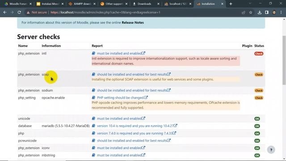Click the Not secure warning icon

tap(28, 13)
